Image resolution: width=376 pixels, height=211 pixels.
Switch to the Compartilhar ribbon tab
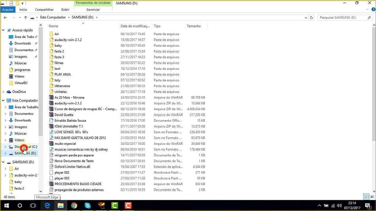coord(44,10)
